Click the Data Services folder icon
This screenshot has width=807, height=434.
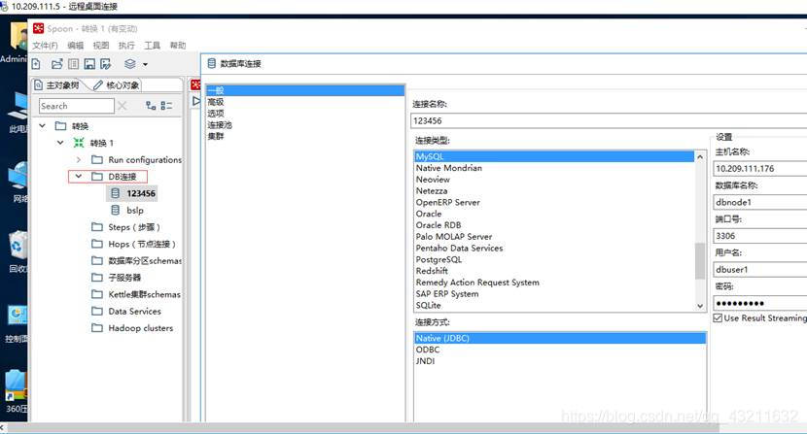[x=97, y=311]
